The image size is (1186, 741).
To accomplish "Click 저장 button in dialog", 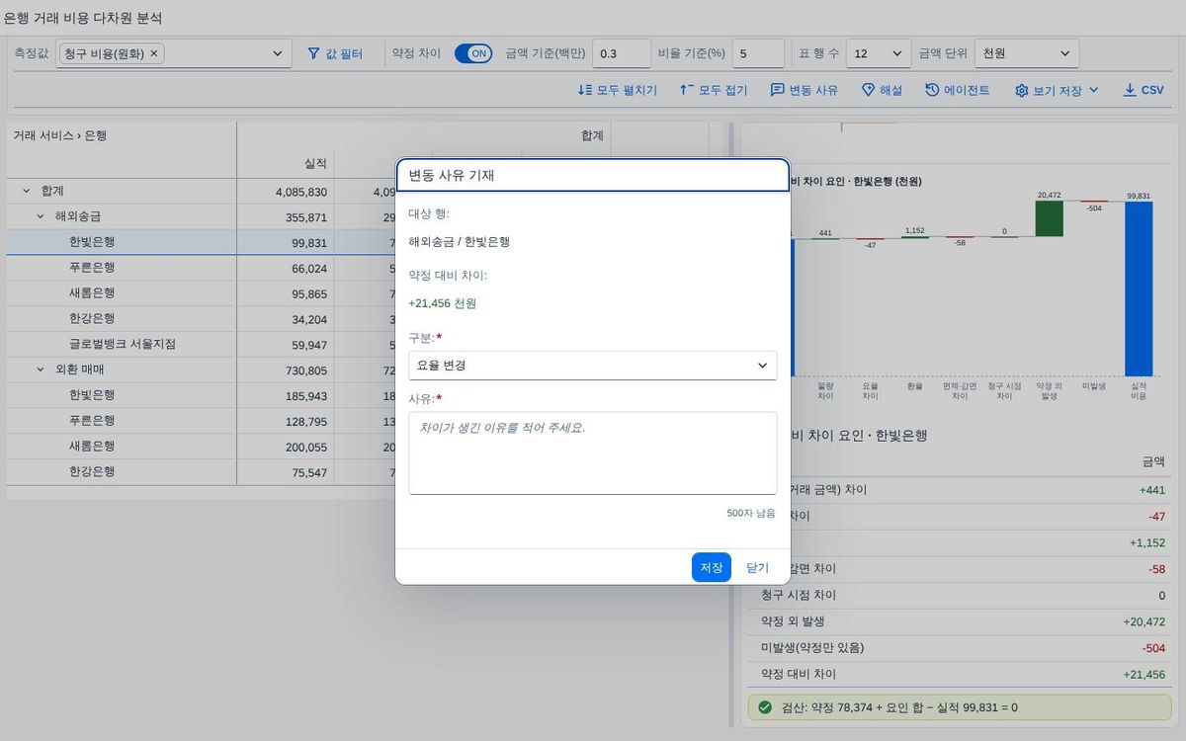I will tap(712, 567).
